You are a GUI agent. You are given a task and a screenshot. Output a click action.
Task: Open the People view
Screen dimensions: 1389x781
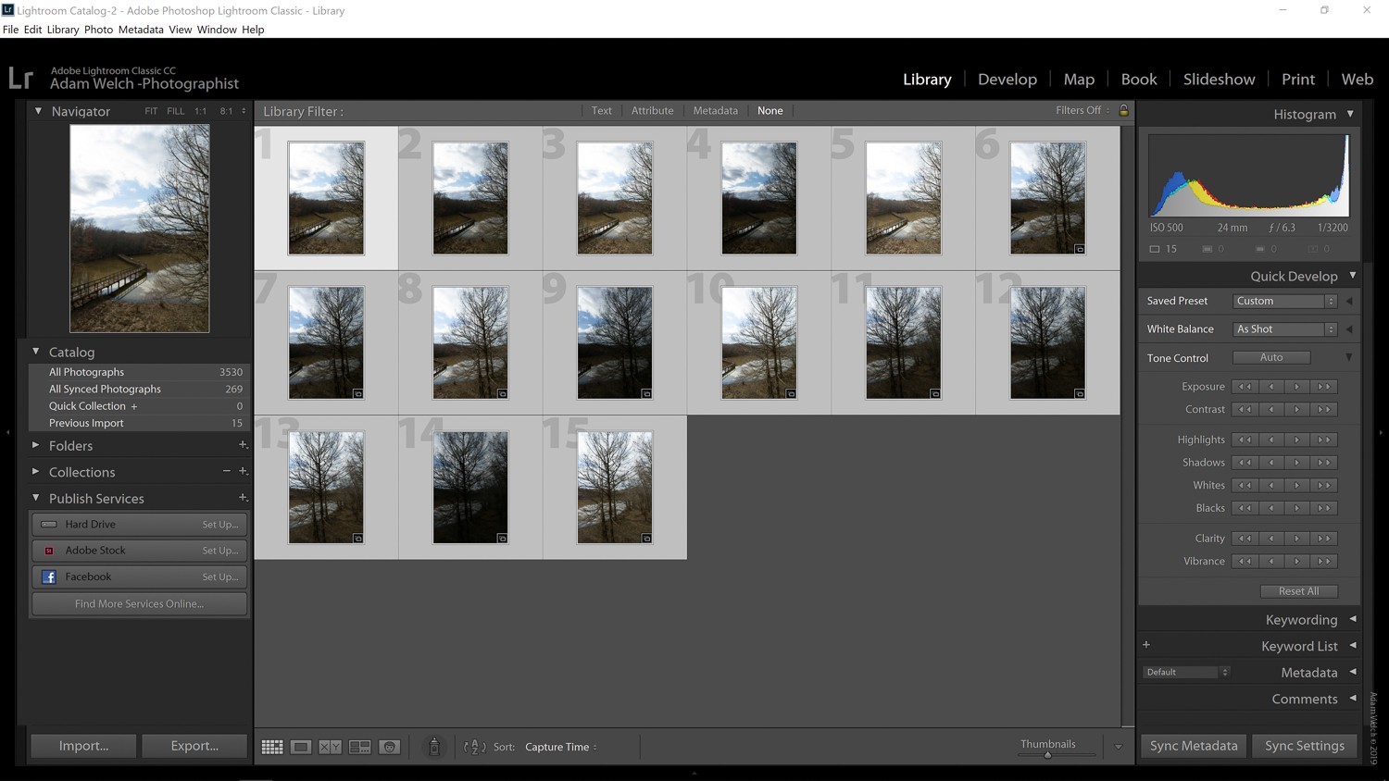tap(389, 747)
